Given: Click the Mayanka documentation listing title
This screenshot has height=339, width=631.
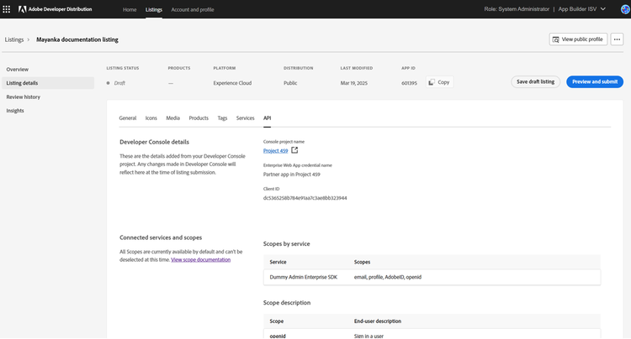Looking at the screenshot, I should pos(77,39).
